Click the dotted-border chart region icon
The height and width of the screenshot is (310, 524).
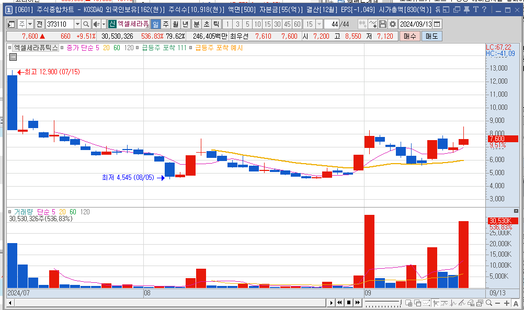coord(426,303)
